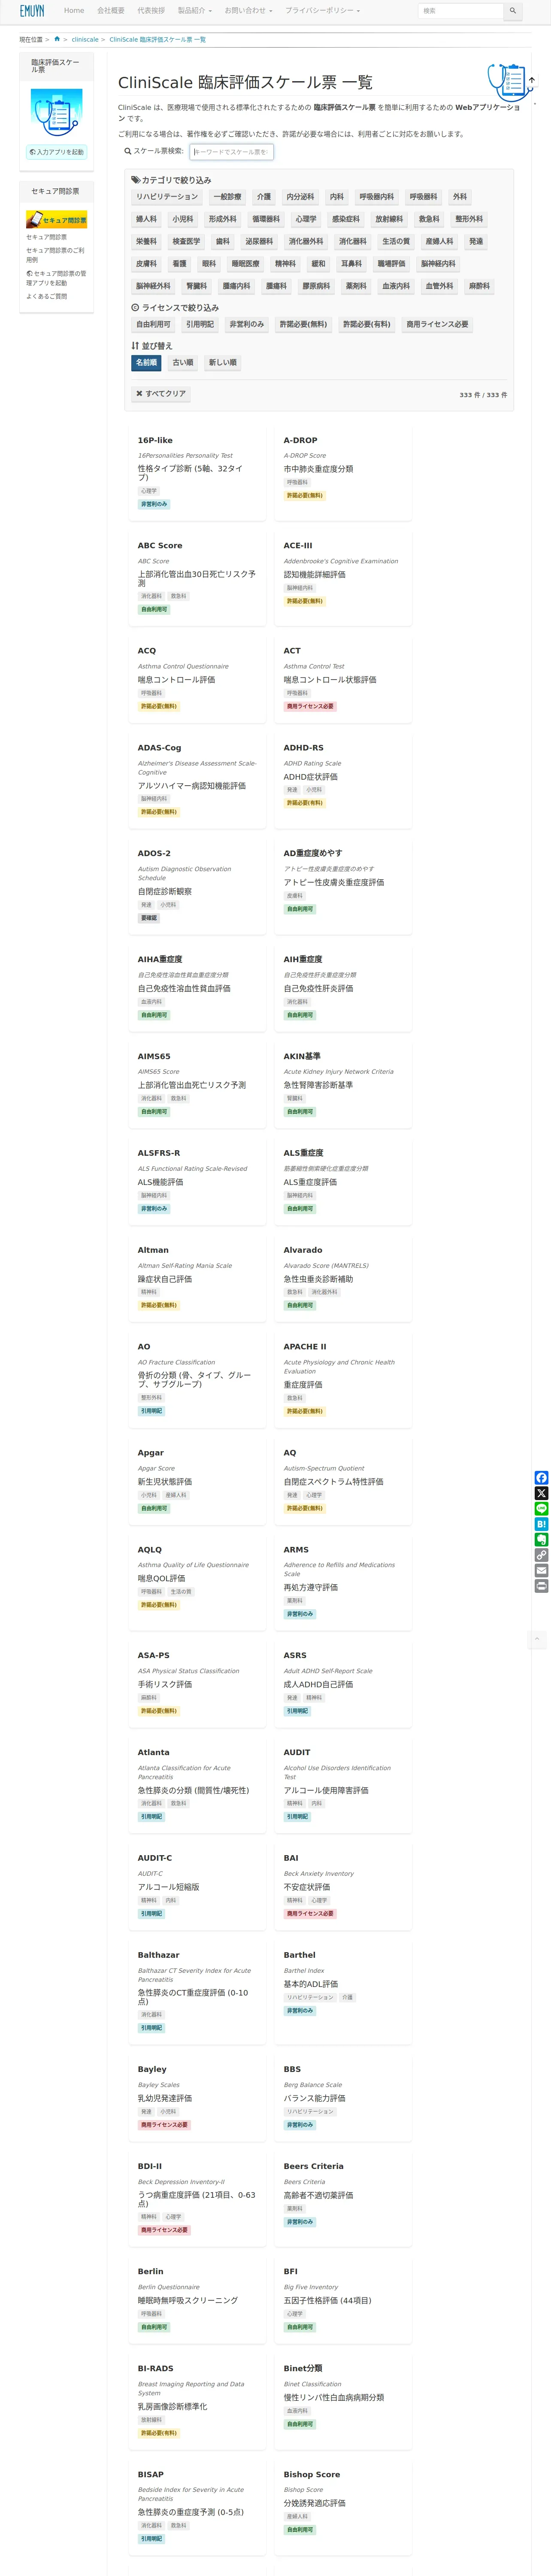Open the APACHE II scale card
The width and height of the screenshot is (551, 2576).
(343, 1380)
